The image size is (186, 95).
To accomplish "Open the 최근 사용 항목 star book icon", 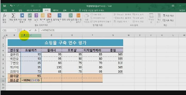I will (x=22, y=15).
